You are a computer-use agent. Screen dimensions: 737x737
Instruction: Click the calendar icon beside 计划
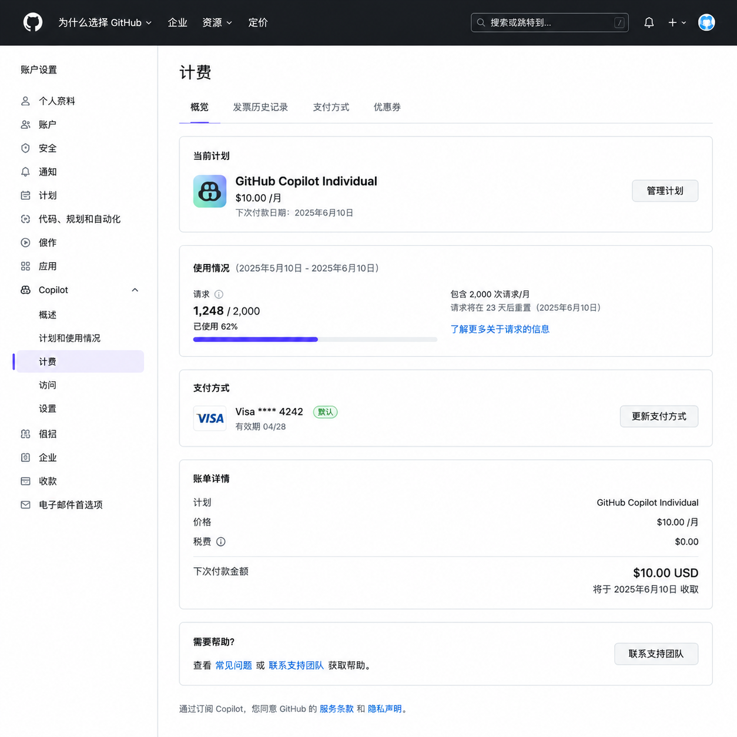(25, 195)
